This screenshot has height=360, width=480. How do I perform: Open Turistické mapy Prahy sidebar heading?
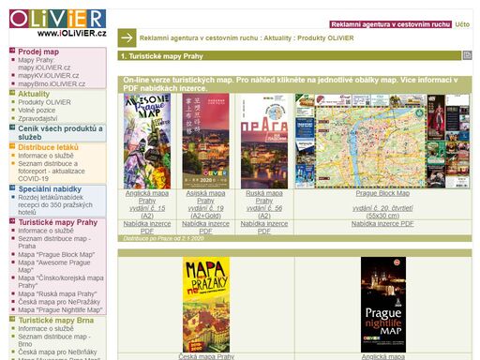point(58,222)
